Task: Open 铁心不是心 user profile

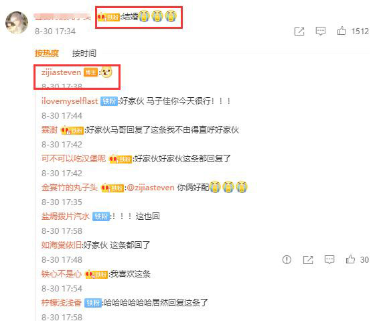Action: (x=62, y=274)
